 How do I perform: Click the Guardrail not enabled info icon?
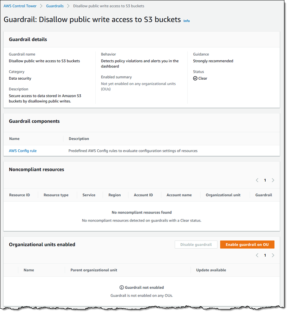122,288
